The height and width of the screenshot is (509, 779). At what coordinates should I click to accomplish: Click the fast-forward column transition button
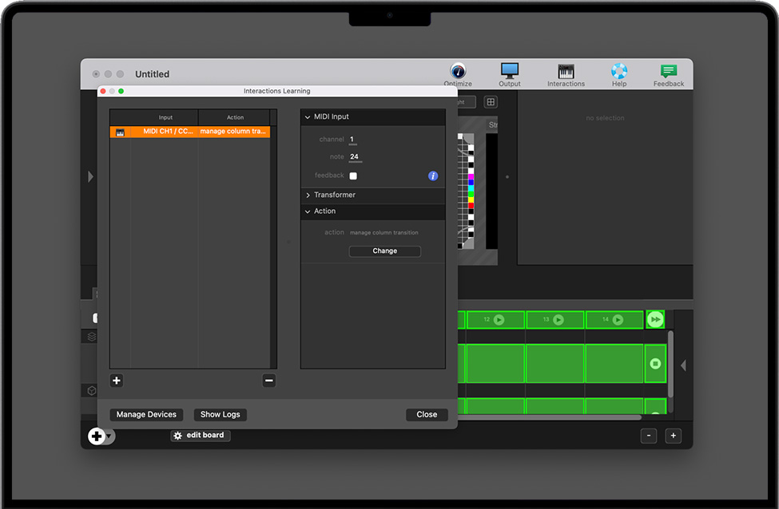click(655, 320)
